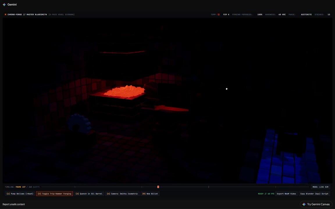Click the dark gear wheel in the scene
The height and width of the screenshot is (209, 335).
(x=79, y=123)
